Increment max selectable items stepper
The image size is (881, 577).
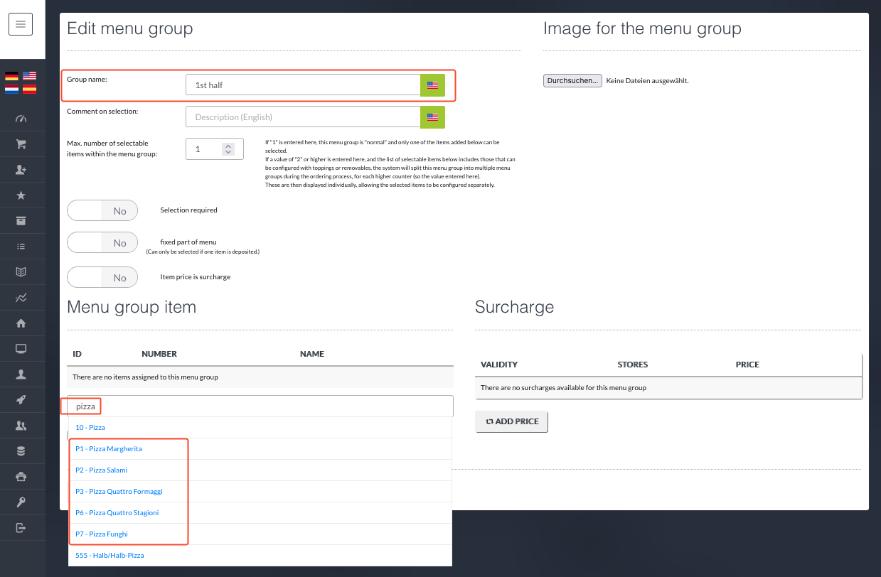point(228,146)
